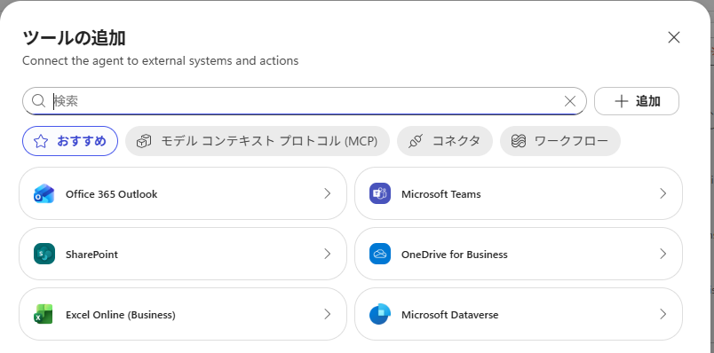Screen dimensions: 714x353
Task: Click the cube icon on the MCP tab
Action: point(144,142)
